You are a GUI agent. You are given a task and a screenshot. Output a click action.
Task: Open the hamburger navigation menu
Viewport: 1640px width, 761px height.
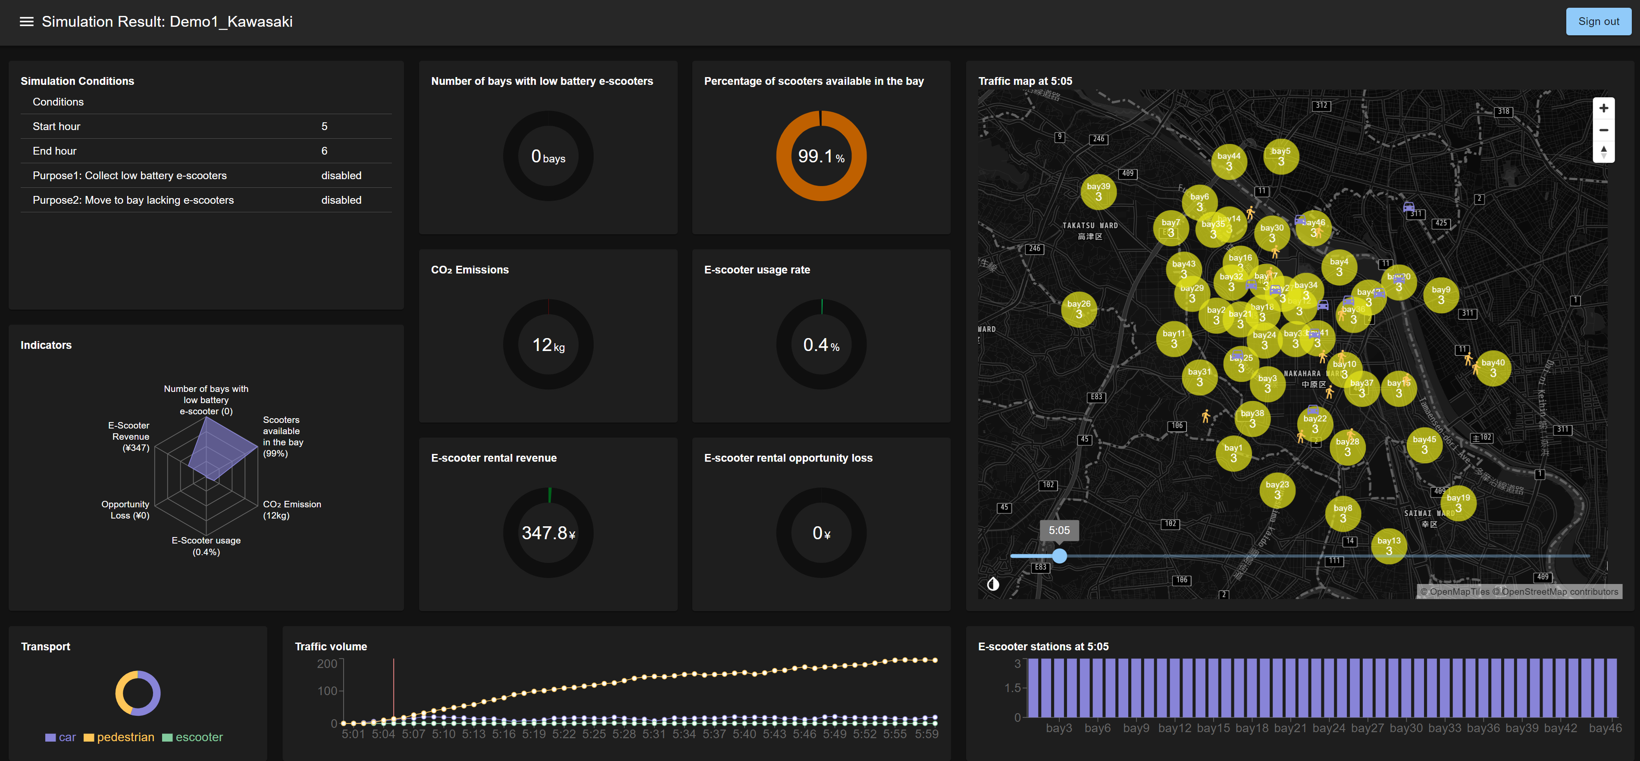(x=27, y=21)
